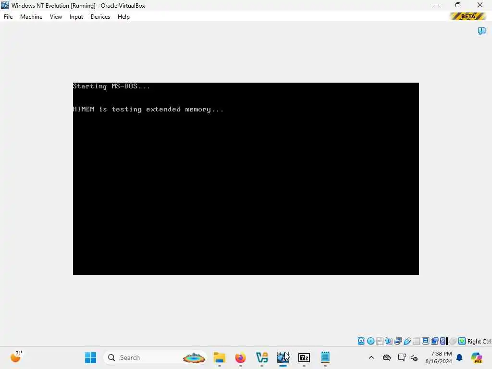Click the 'HIMEM is testing extended memory...' line

148,109
